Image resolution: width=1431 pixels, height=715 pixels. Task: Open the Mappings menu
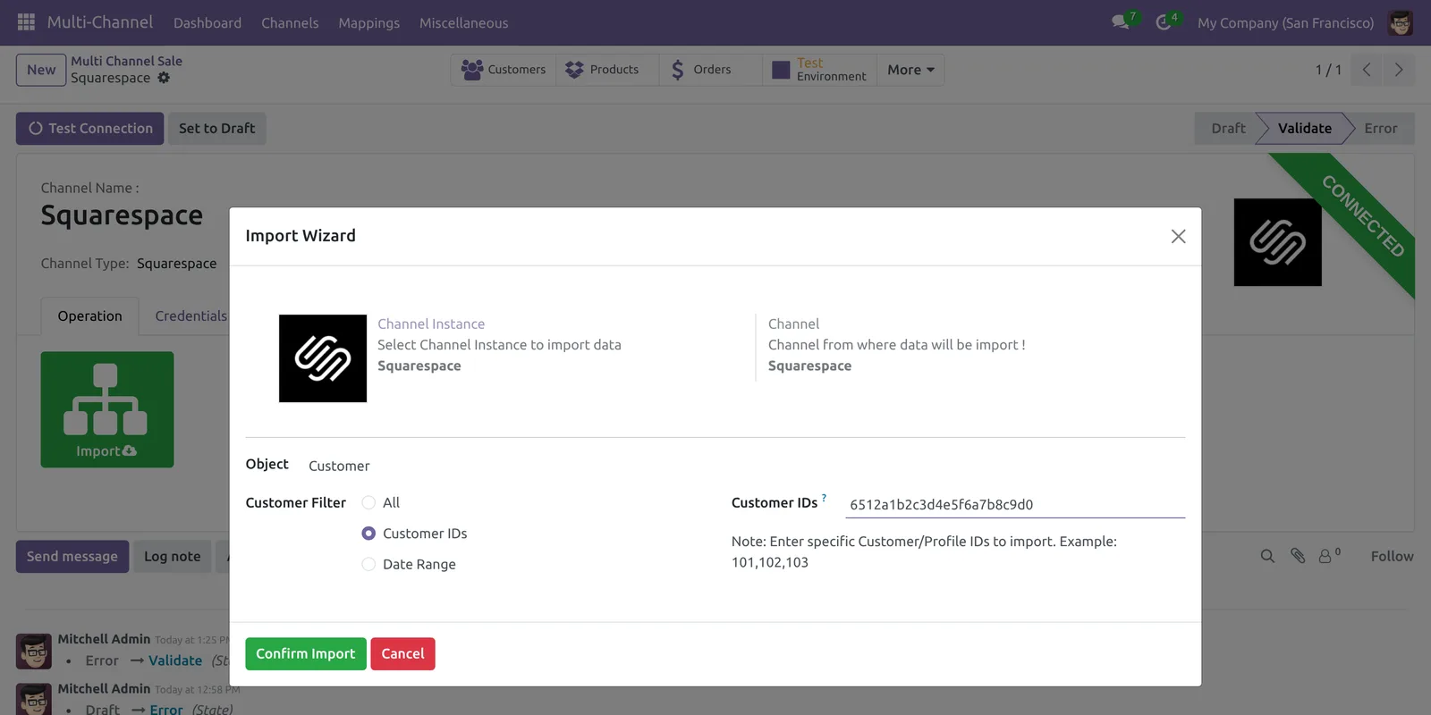click(x=368, y=22)
